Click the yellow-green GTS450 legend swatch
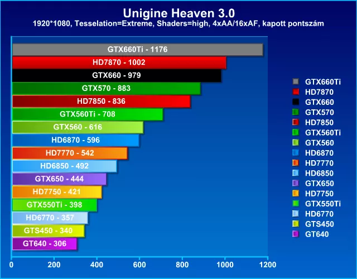Viewport: 357px width, 279px height. [296, 224]
